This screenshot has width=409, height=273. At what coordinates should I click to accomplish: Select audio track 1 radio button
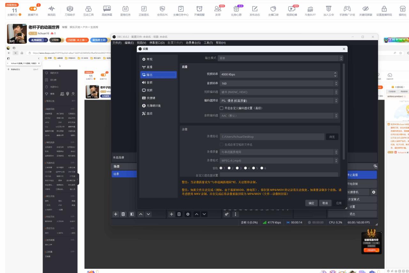pos(221,168)
